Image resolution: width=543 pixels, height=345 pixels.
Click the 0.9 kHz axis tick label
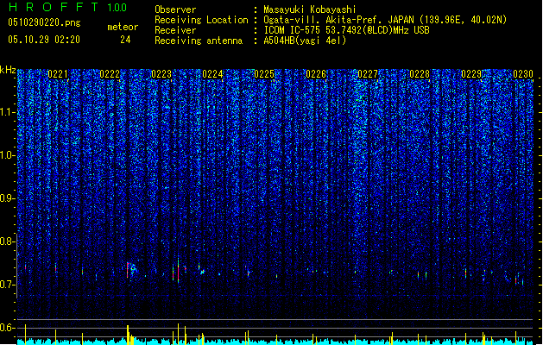tap(7, 198)
